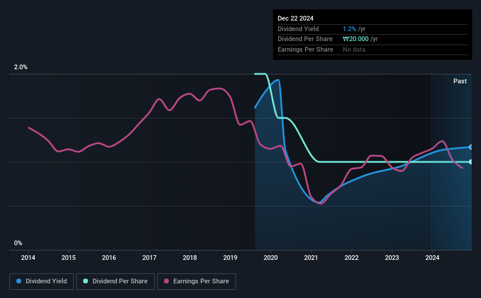
Task: Click the 2017 x-axis label
Action: [x=149, y=258]
